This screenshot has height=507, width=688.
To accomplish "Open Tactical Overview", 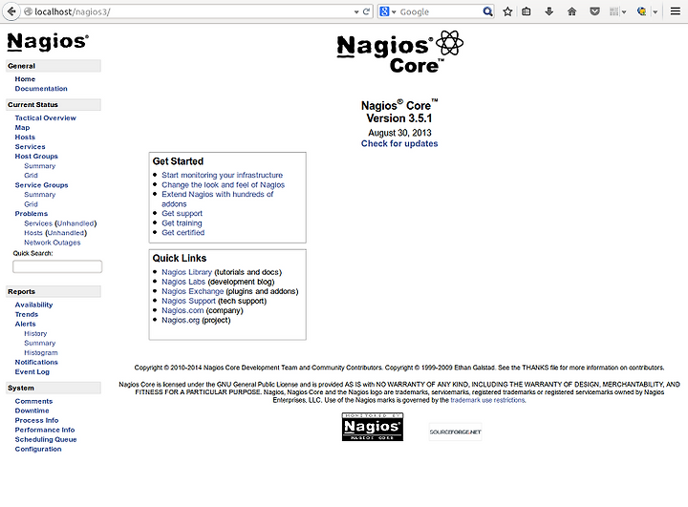I will point(45,118).
